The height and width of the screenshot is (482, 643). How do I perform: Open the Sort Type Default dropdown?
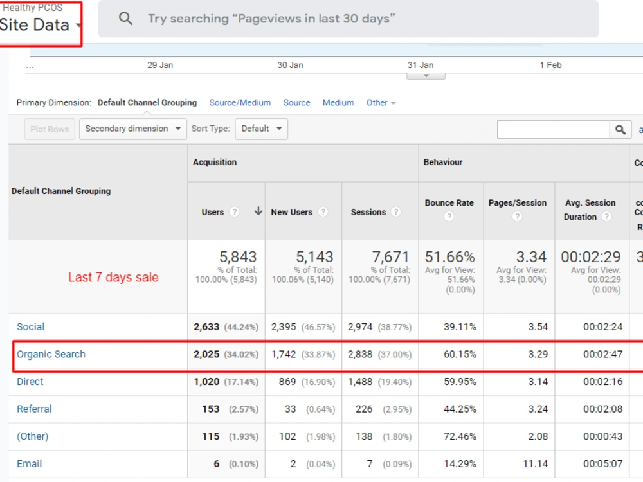coord(261,129)
